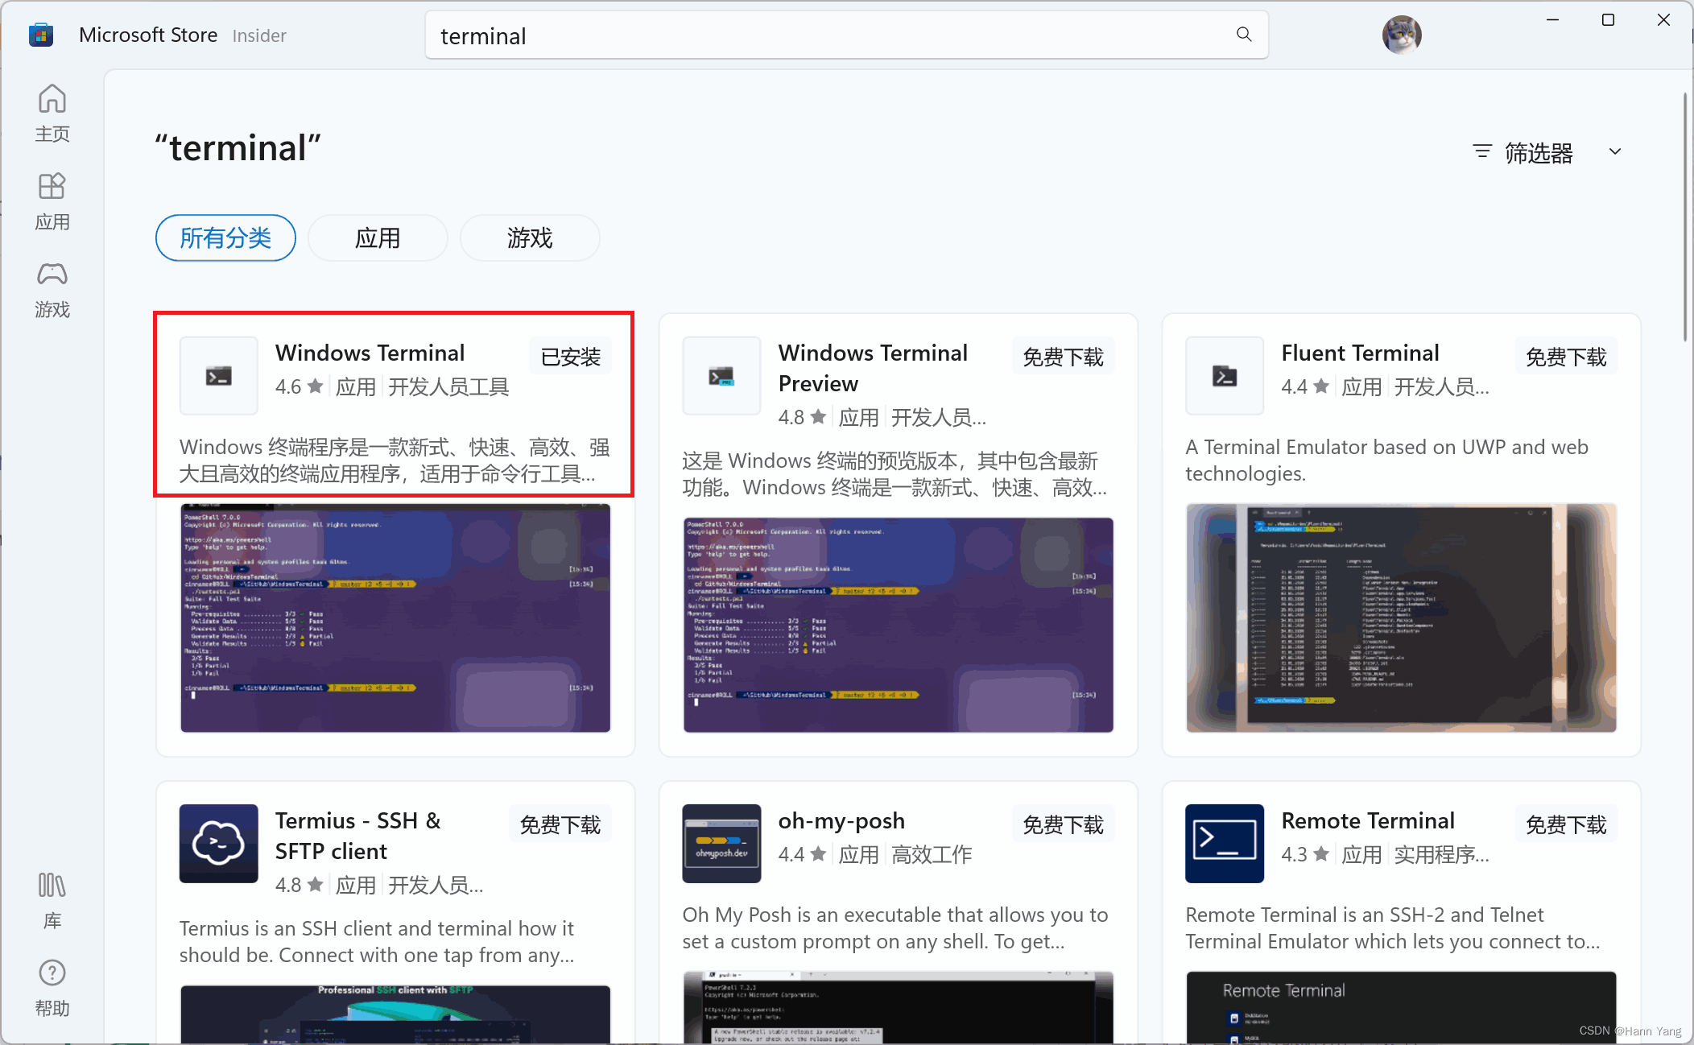Click the Windows Terminal title text

370,353
